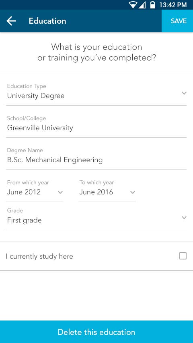Tap the cellular signal icon

[x=142, y=5]
